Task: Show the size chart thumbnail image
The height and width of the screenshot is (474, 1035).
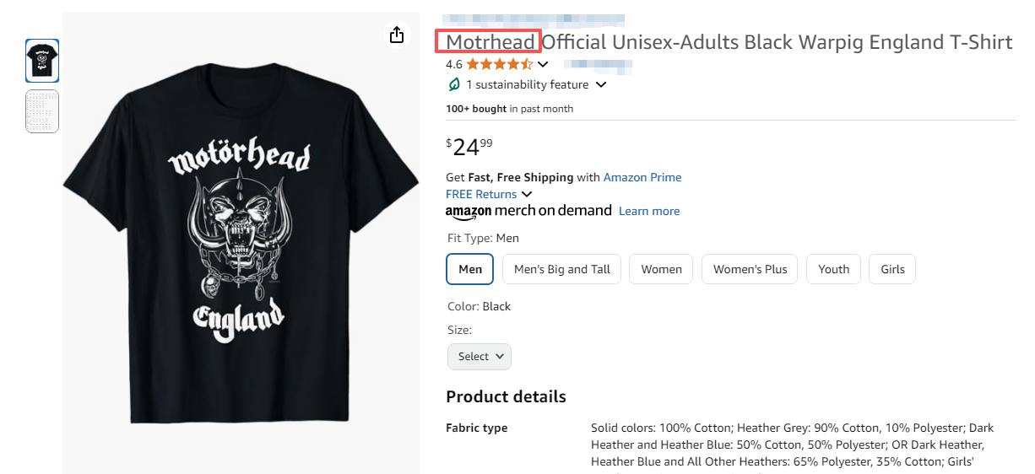Action: [42, 111]
